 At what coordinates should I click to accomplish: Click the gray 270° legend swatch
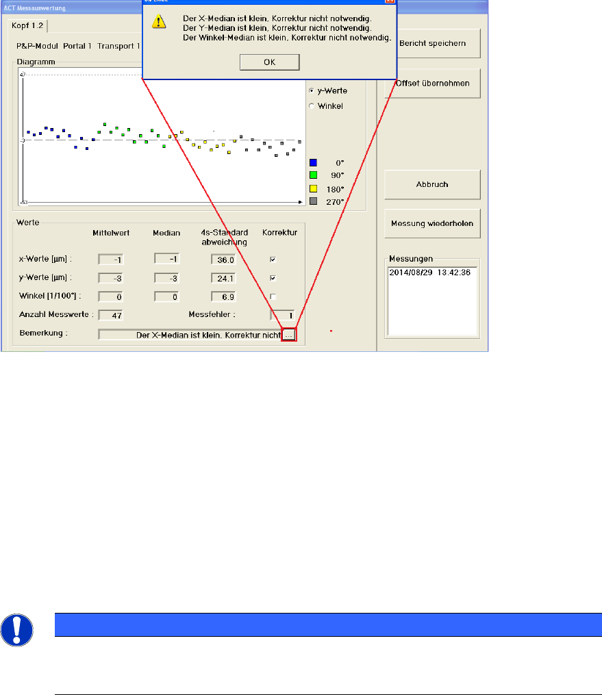[x=313, y=201]
